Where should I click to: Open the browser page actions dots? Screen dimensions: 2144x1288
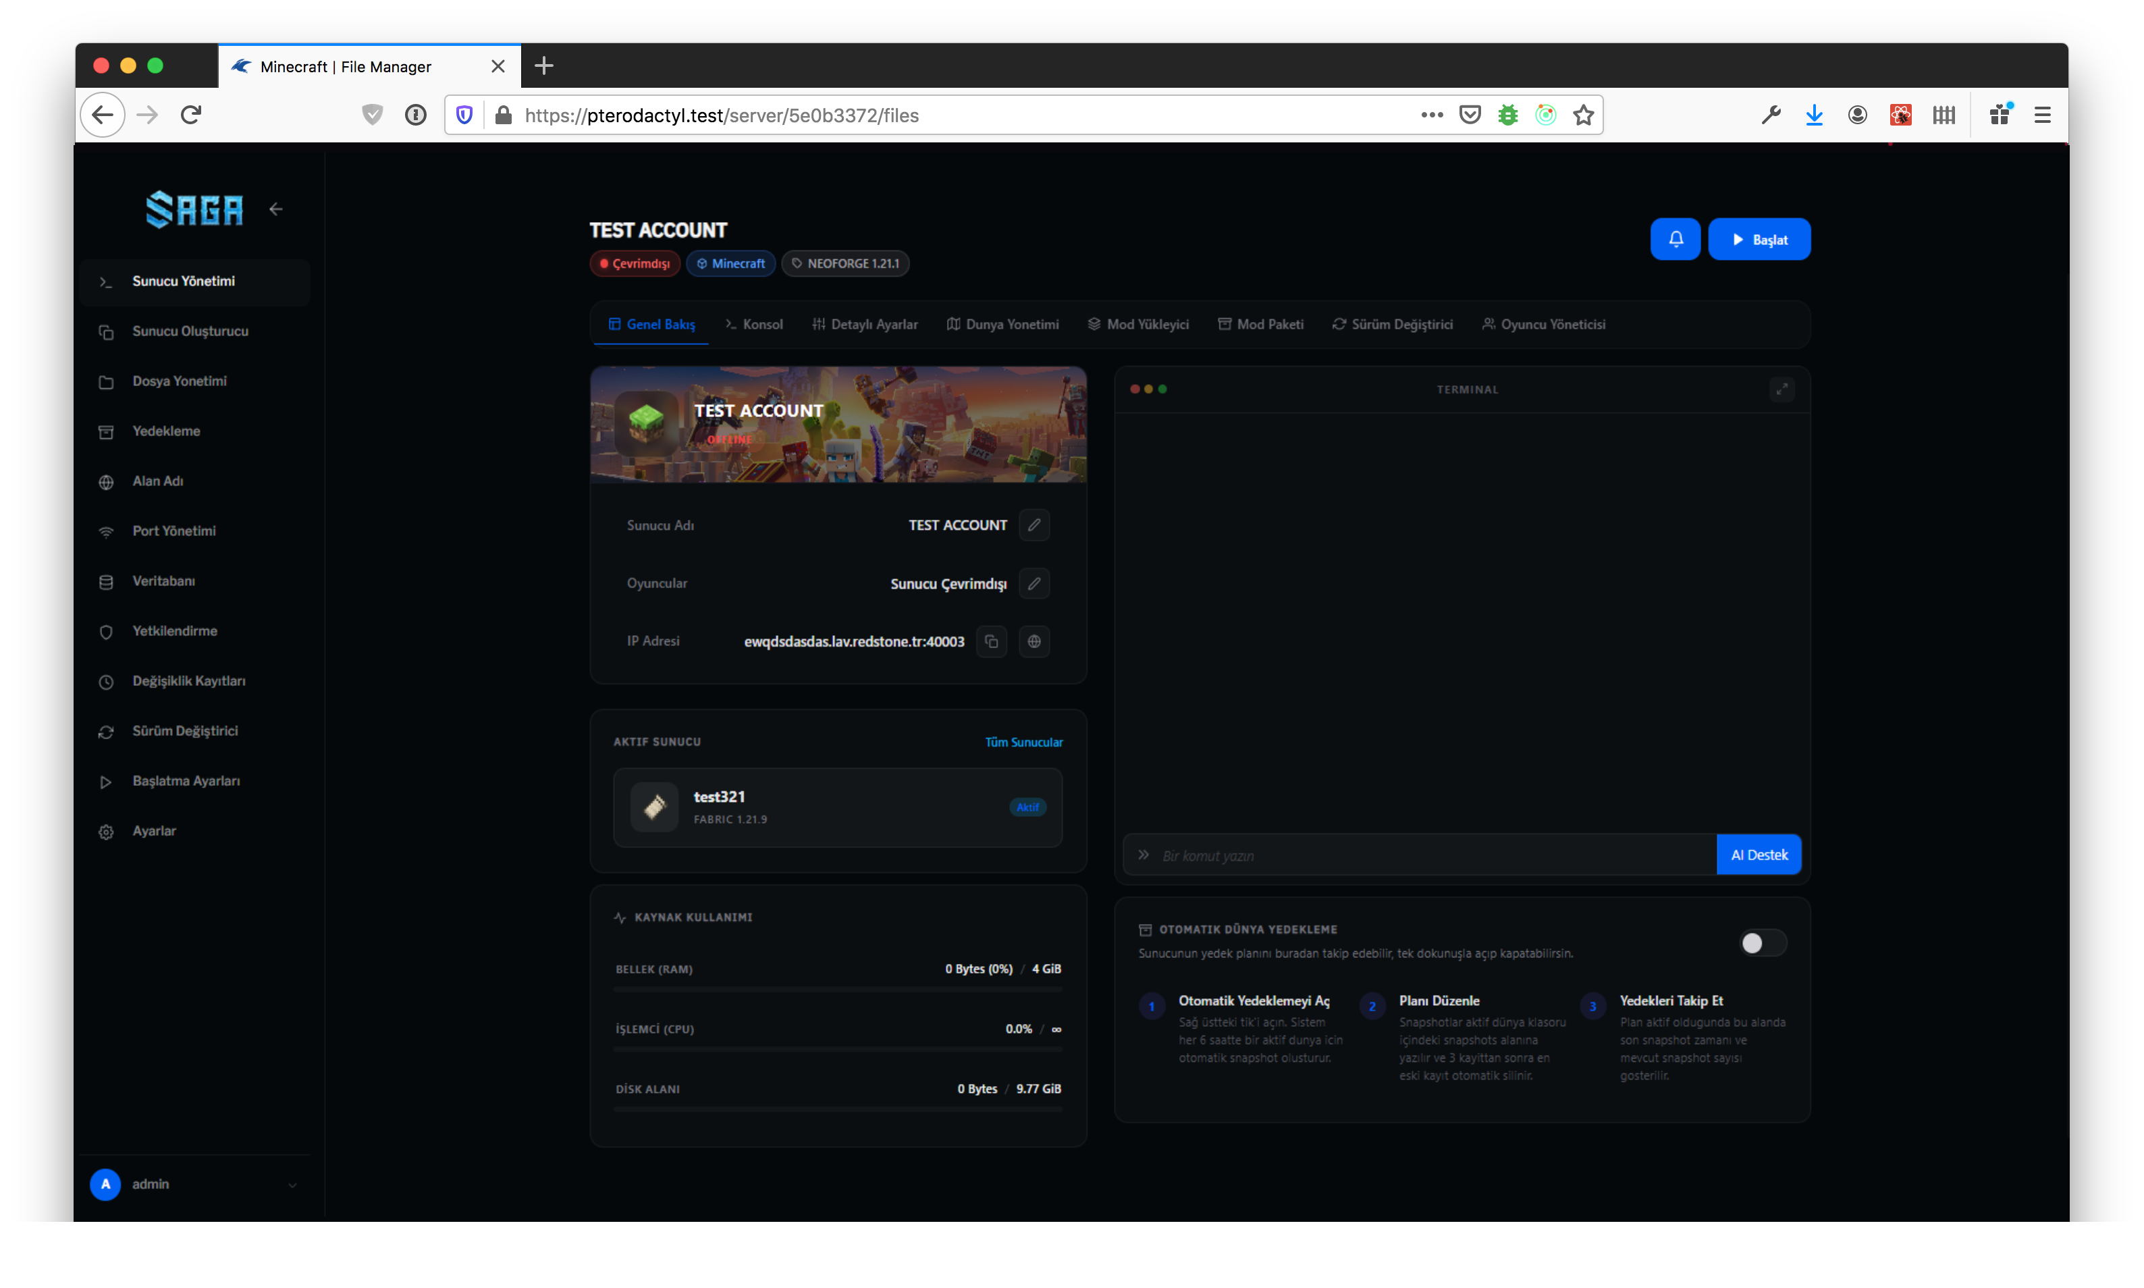(x=1430, y=115)
